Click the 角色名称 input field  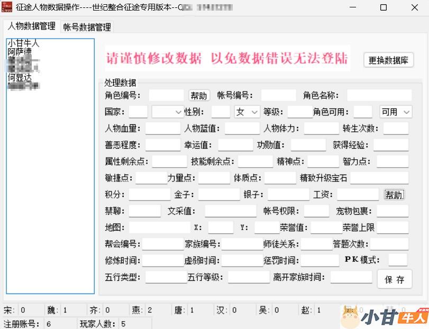click(x=379, y=95)
